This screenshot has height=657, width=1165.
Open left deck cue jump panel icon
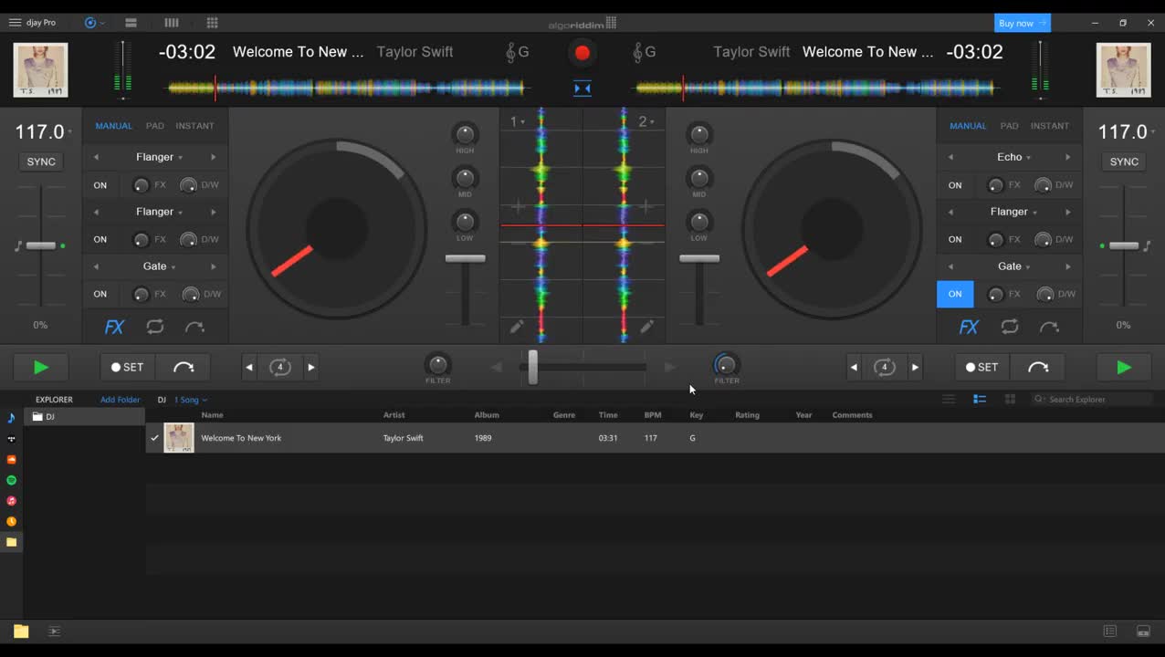(194, 327)
